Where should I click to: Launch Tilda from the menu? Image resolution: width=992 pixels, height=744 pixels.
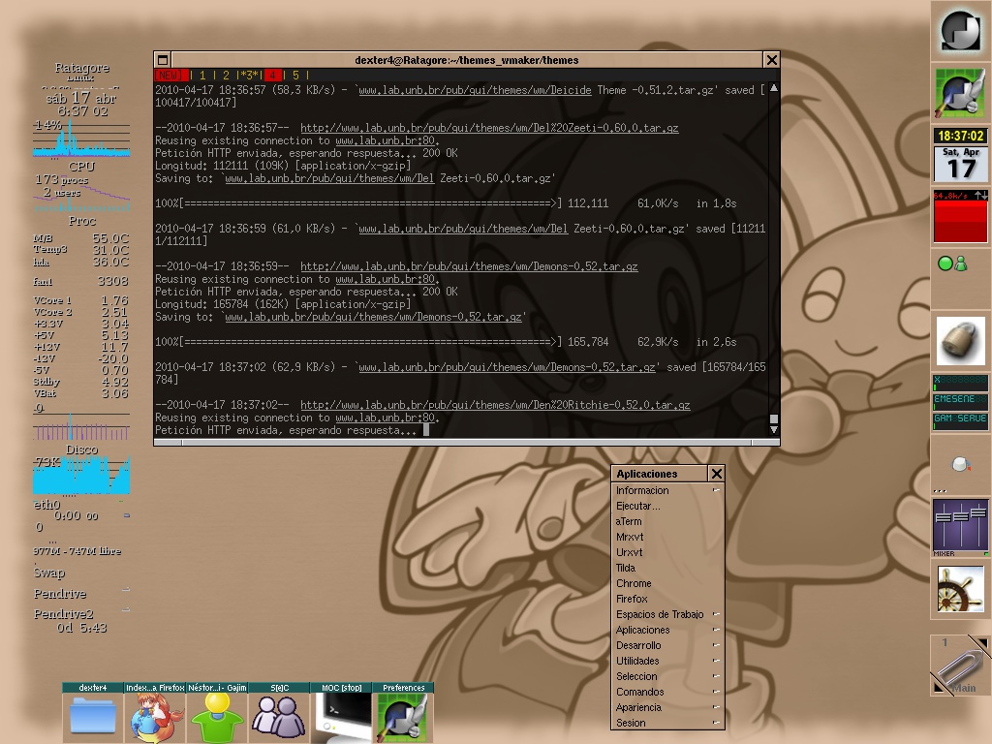click(667, 568)
